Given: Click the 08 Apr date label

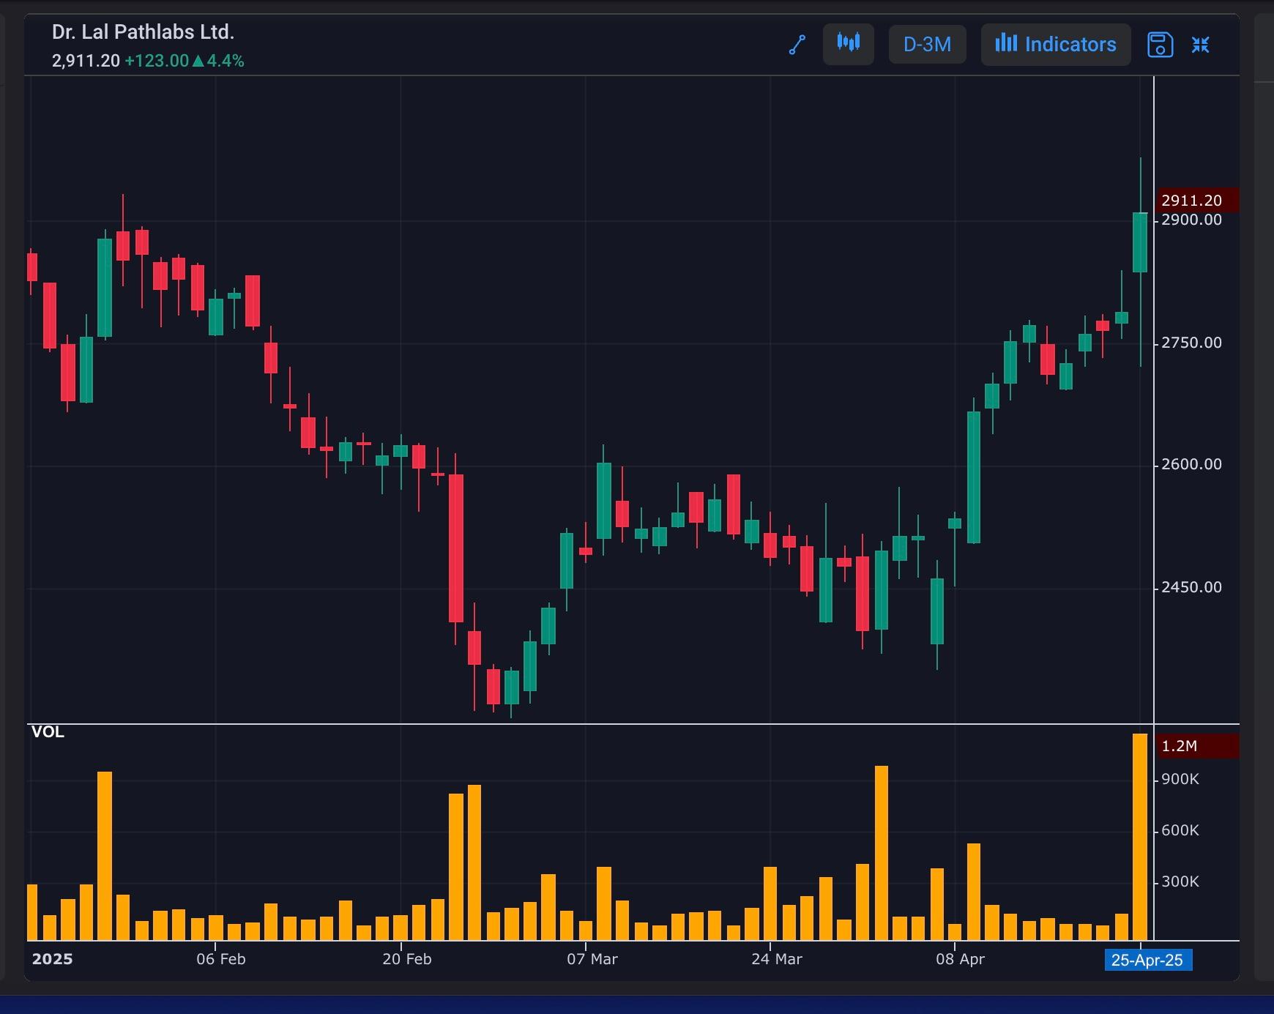Looking at the screenshot, I should (x=961, y=959).
